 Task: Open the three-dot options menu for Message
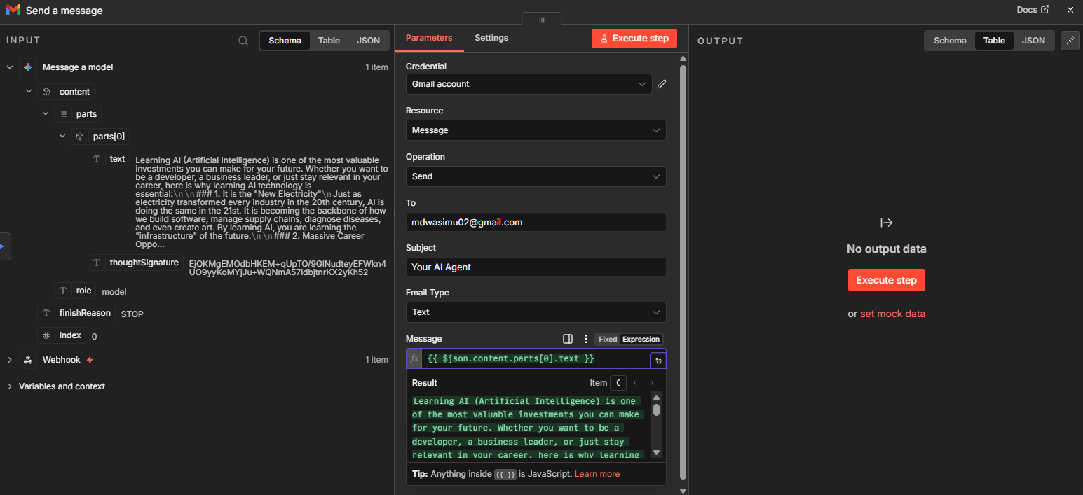586,339
